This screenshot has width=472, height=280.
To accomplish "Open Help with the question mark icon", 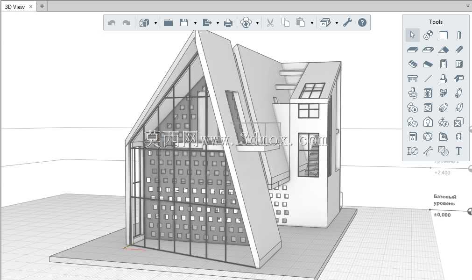I will (362, 22).
